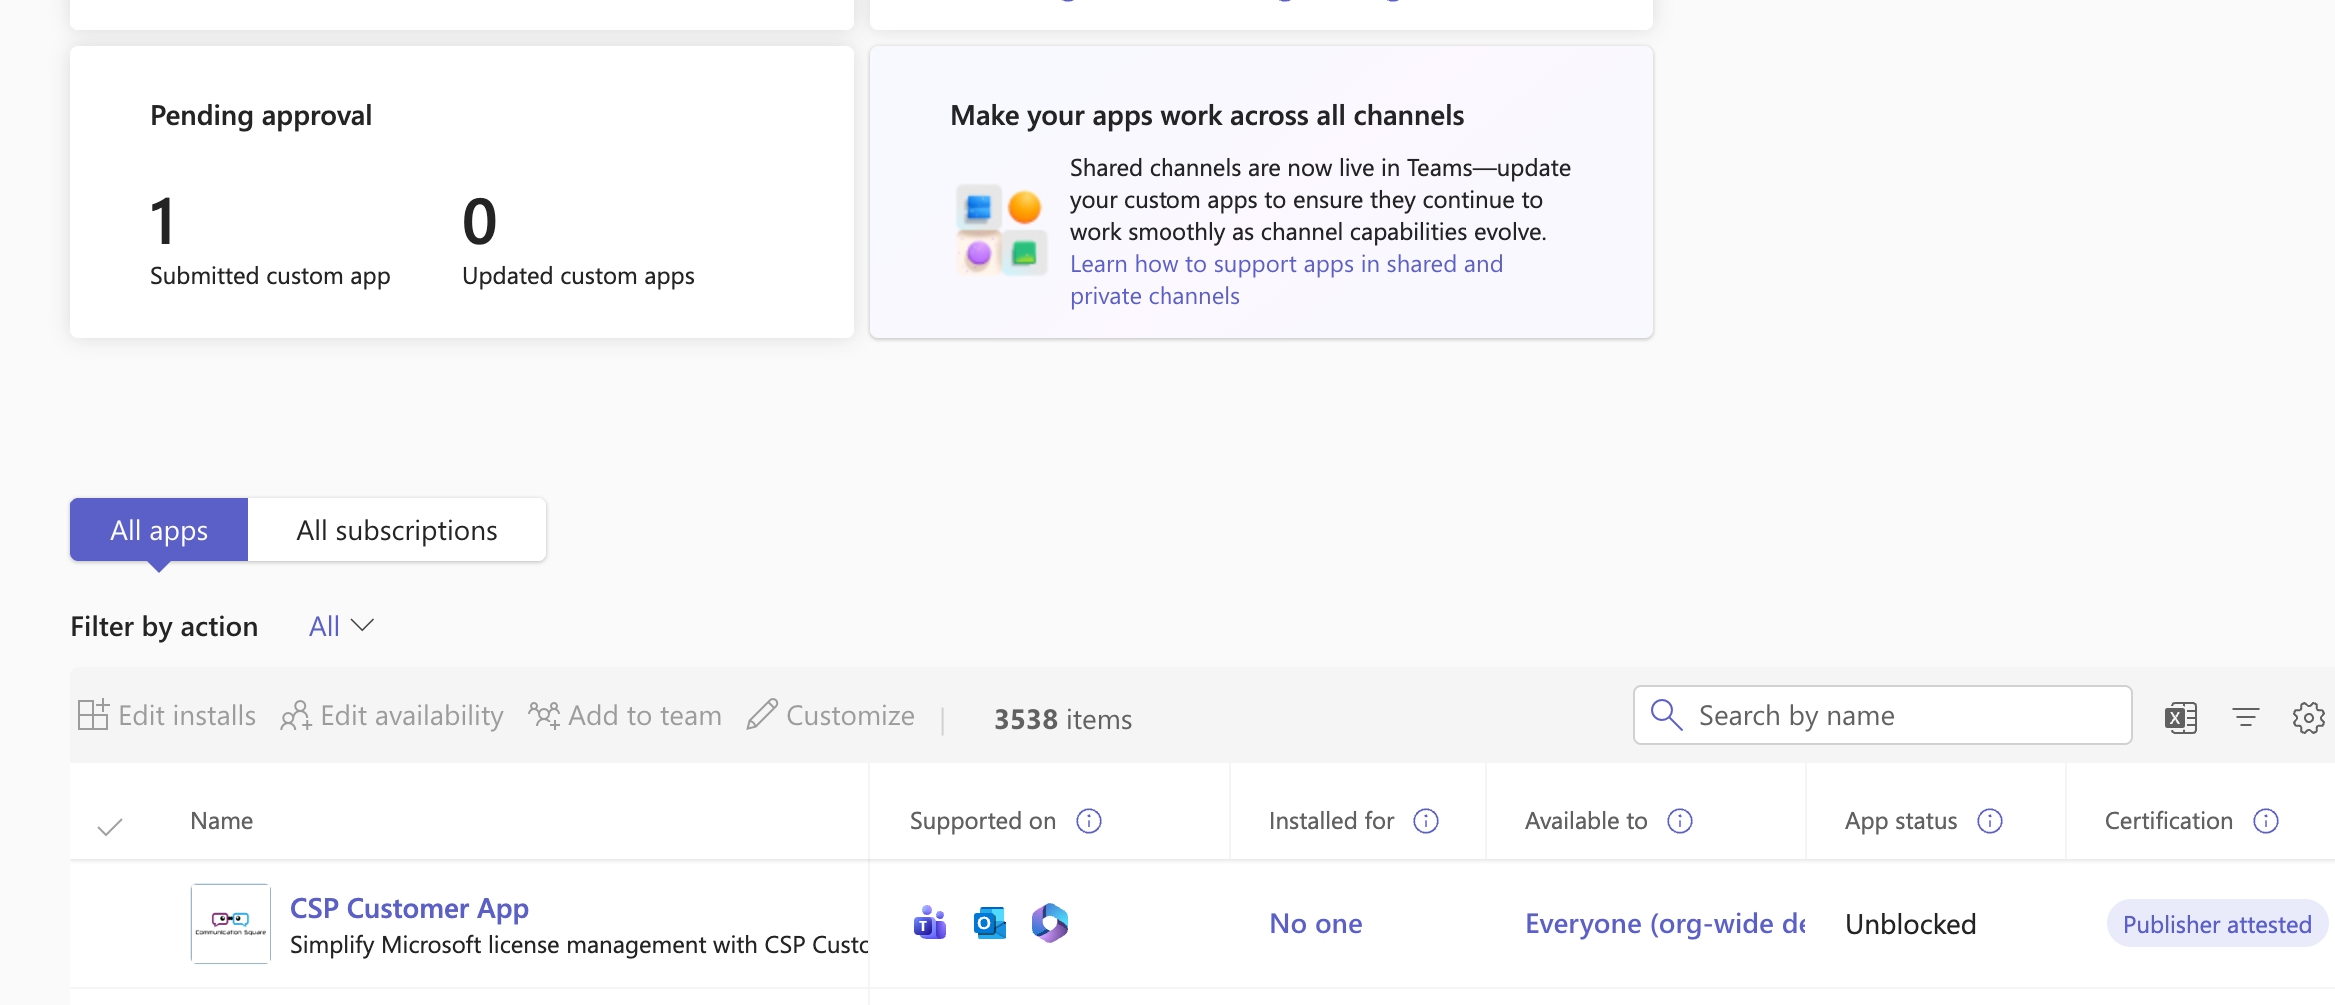Click Add to team in the toolbar
2335x1005 pixels.
click(x=625, y=715)
